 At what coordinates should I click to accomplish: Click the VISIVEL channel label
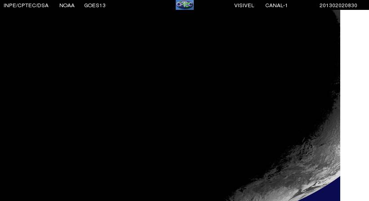tap(244, 5)
